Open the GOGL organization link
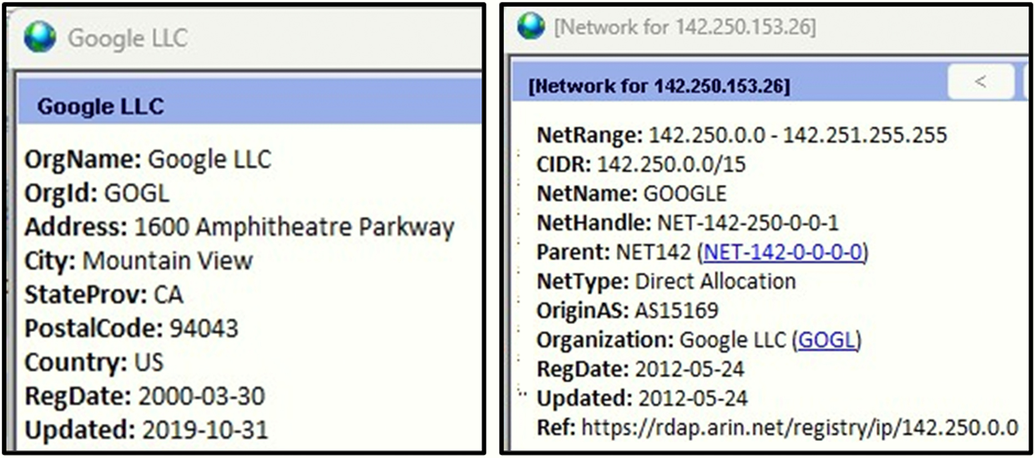 click(826, 340)
